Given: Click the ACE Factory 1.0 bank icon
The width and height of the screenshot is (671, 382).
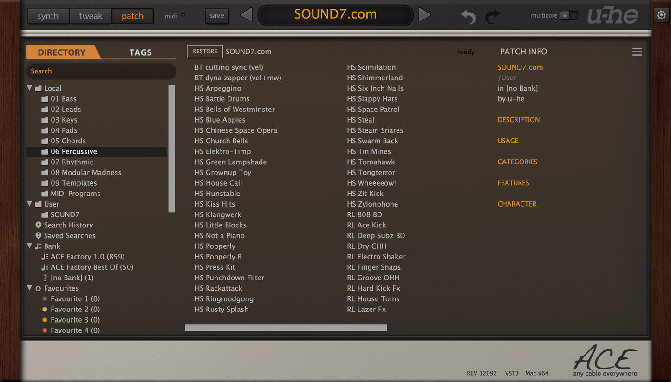Looking at the screenshot, I should [x=45, y=257].
